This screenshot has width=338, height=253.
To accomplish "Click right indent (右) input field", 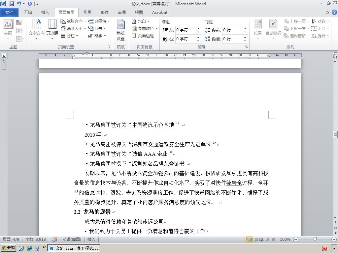I will point(186,39).
